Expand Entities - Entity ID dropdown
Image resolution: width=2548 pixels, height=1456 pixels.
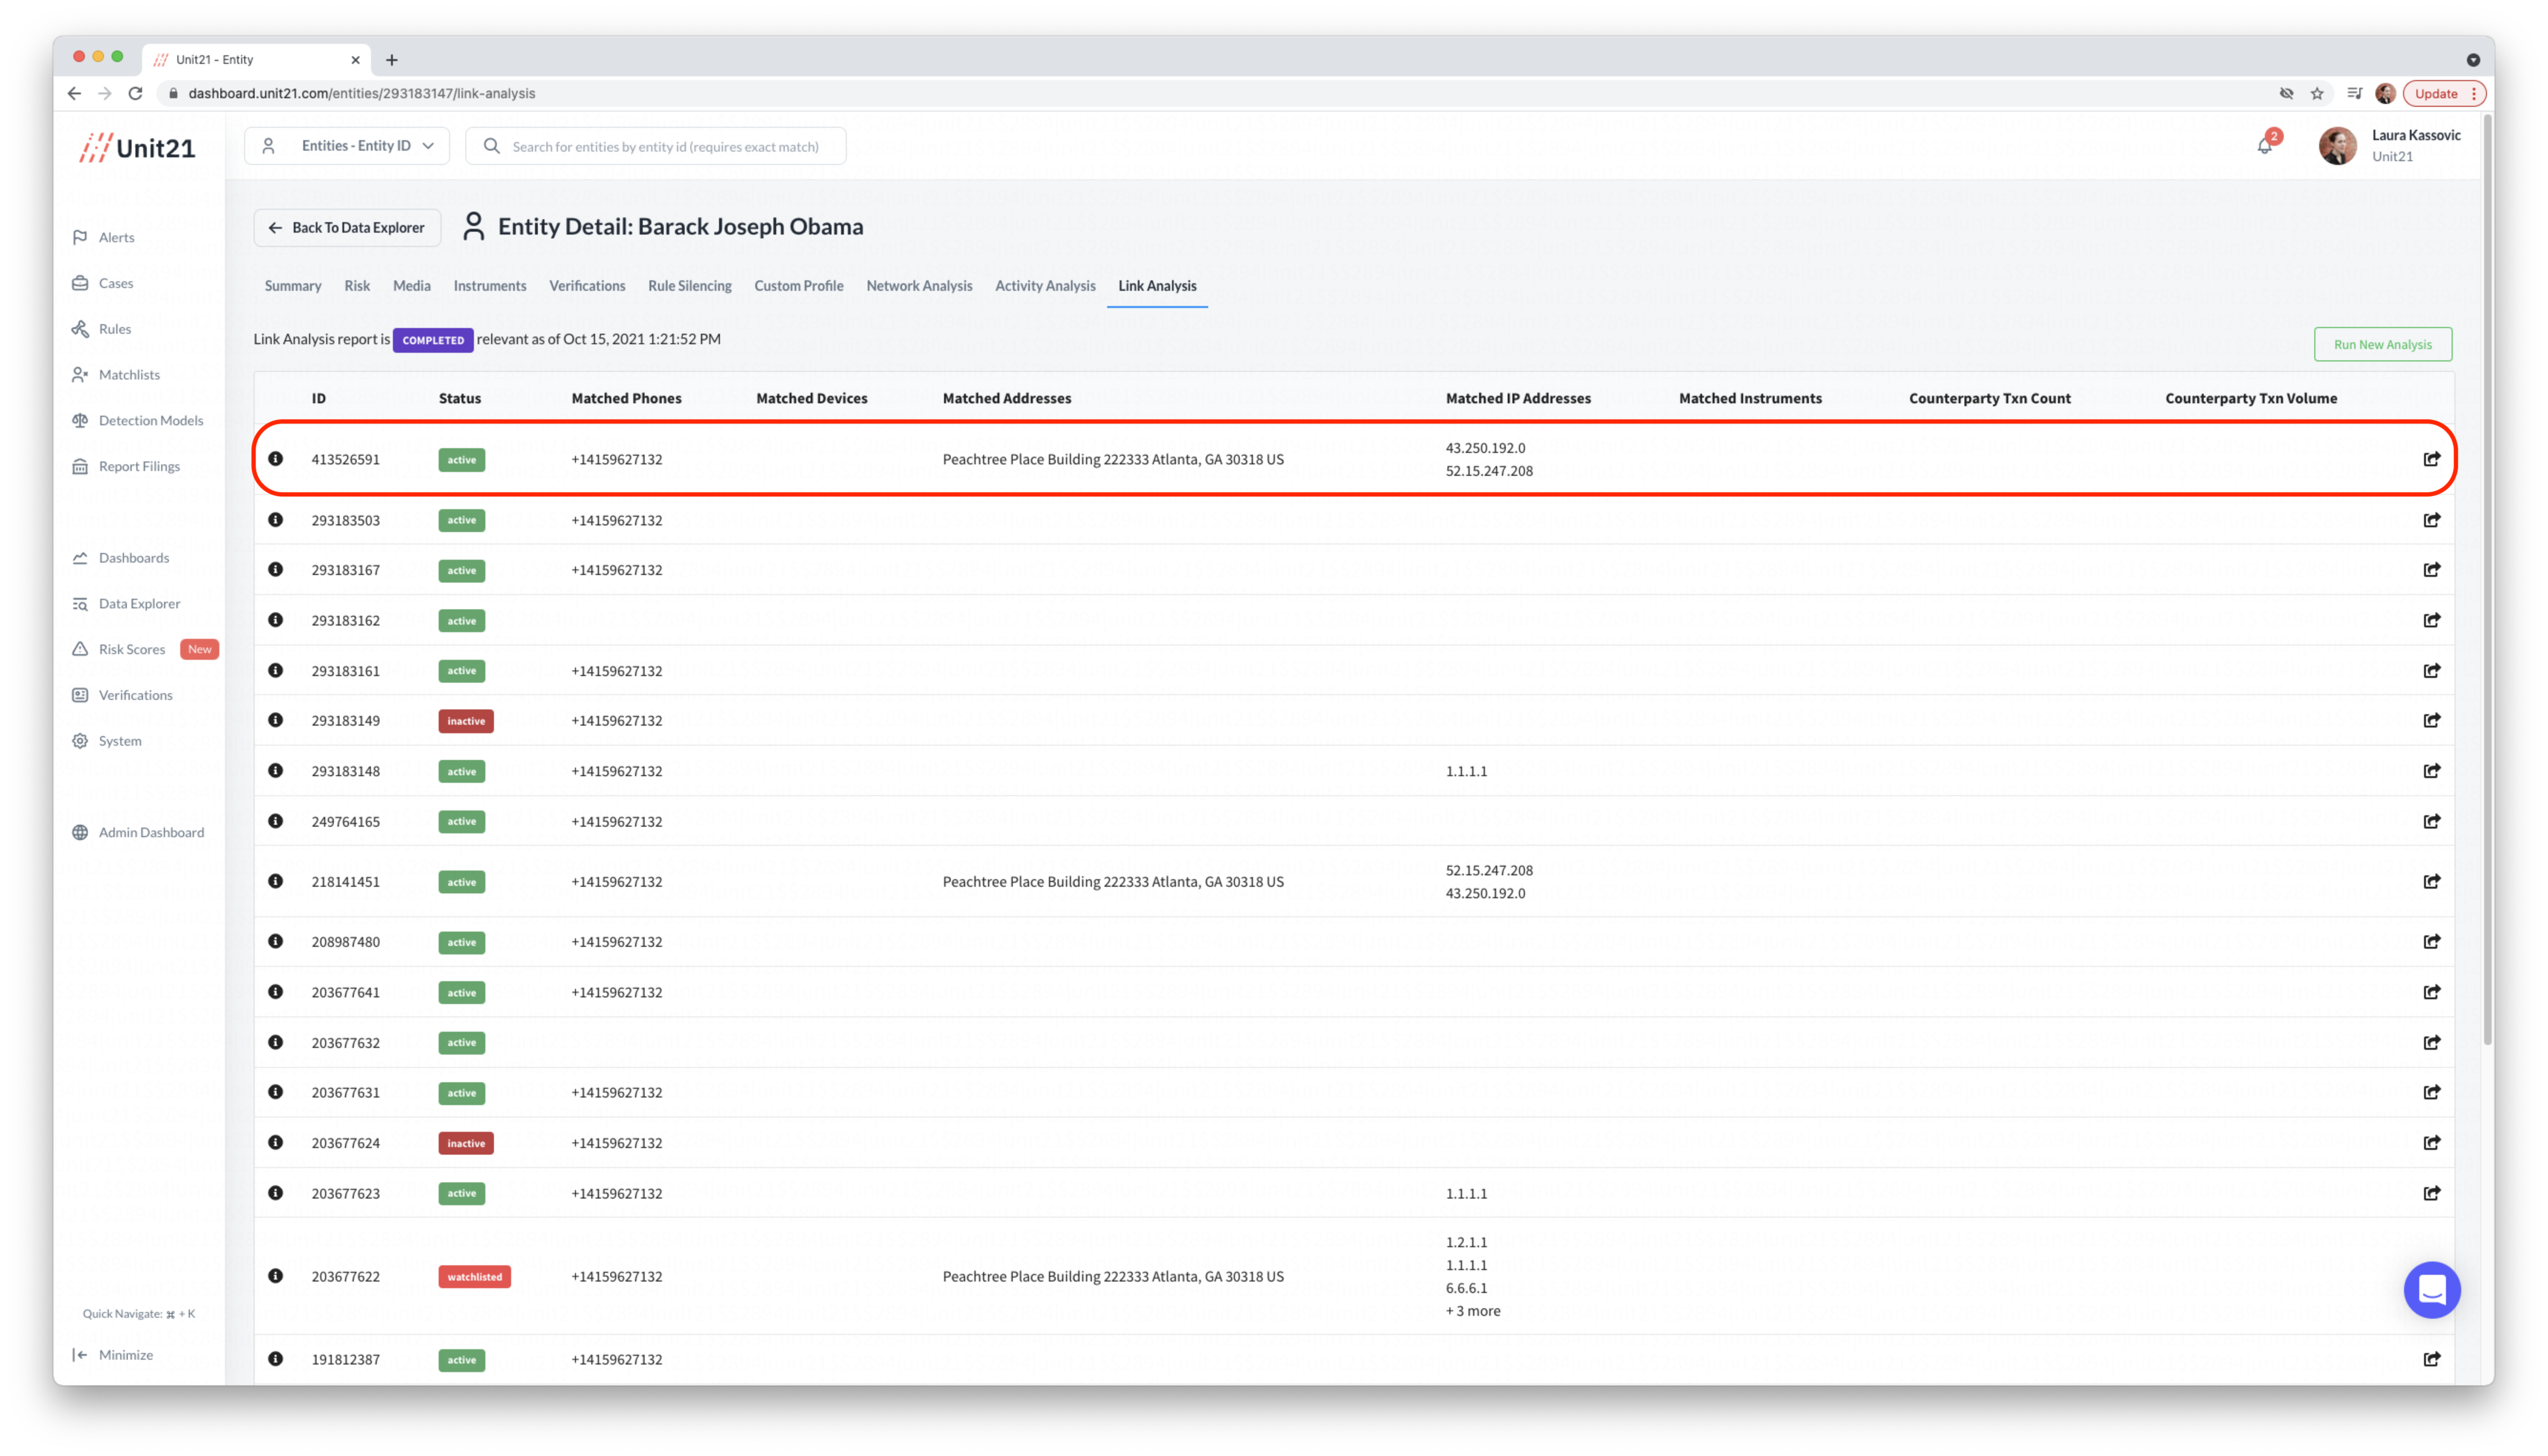click(347, 146)
